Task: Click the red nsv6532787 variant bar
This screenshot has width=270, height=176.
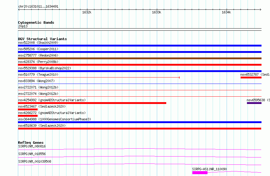Action: pos(251,78)
